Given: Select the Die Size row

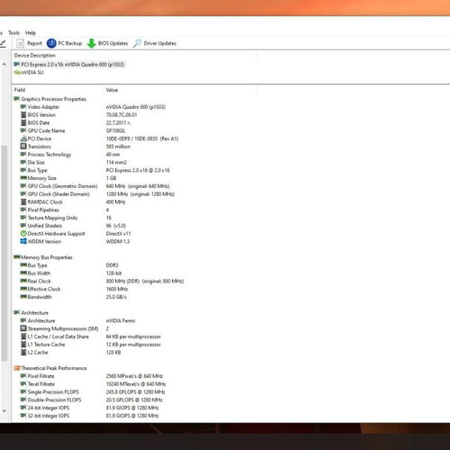Looking at the screenshot, I should click(x=74, y=162).
